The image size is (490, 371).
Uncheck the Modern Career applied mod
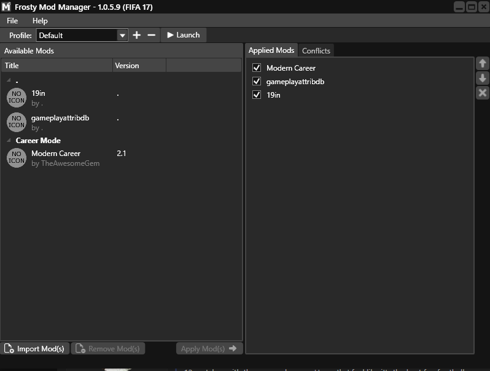(x=257, y=68)
